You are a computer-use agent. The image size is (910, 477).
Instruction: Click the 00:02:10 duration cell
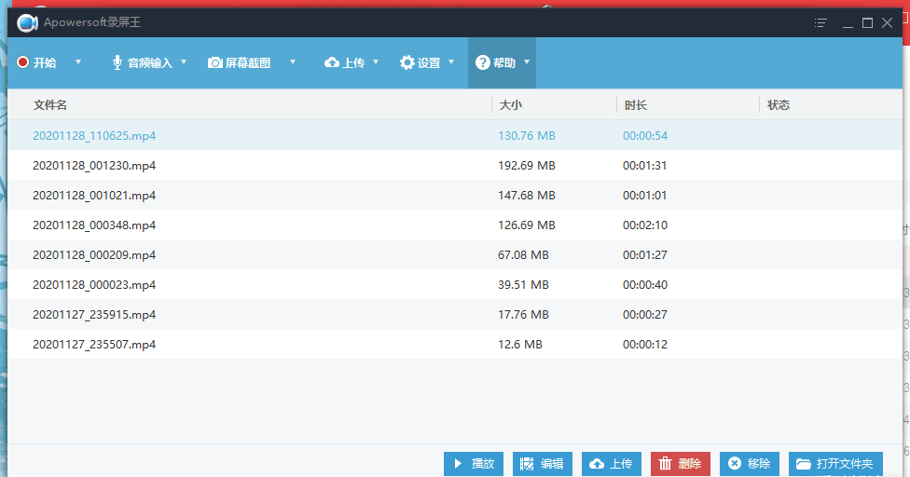click(x=645, y=225)
